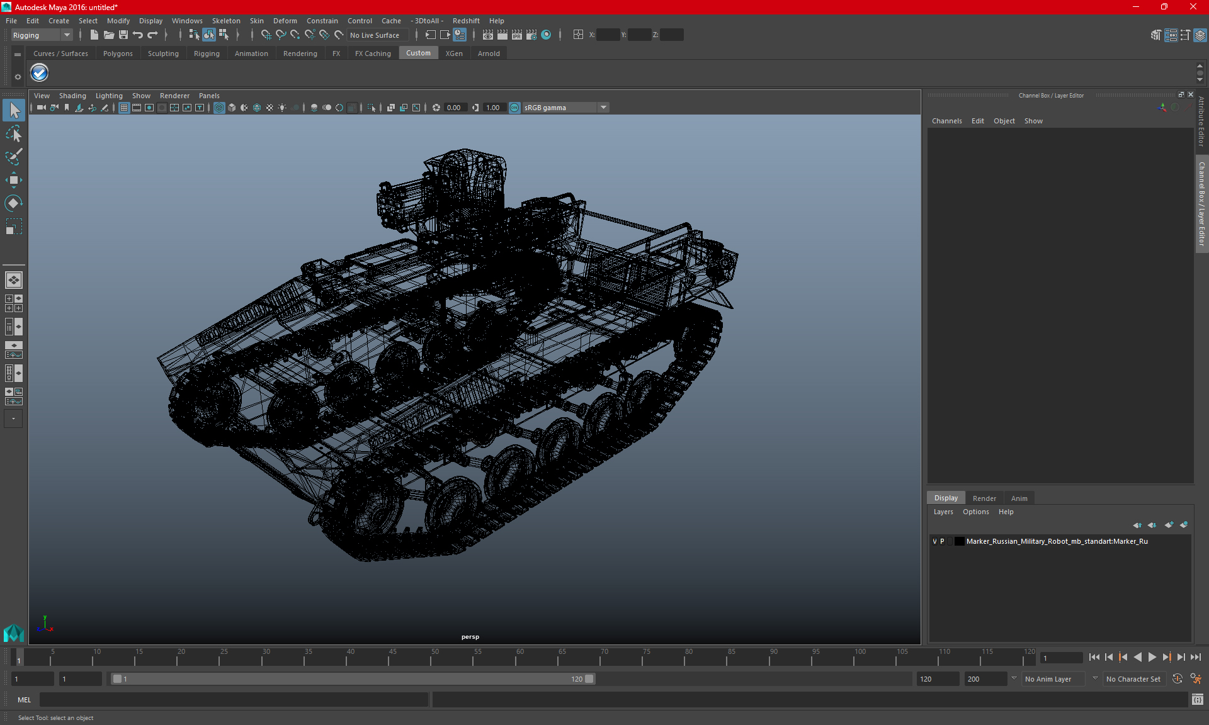Viewport: 1209px width, 725px height.
Task: Click range slider end handle at 120
Action: [589, 679]
